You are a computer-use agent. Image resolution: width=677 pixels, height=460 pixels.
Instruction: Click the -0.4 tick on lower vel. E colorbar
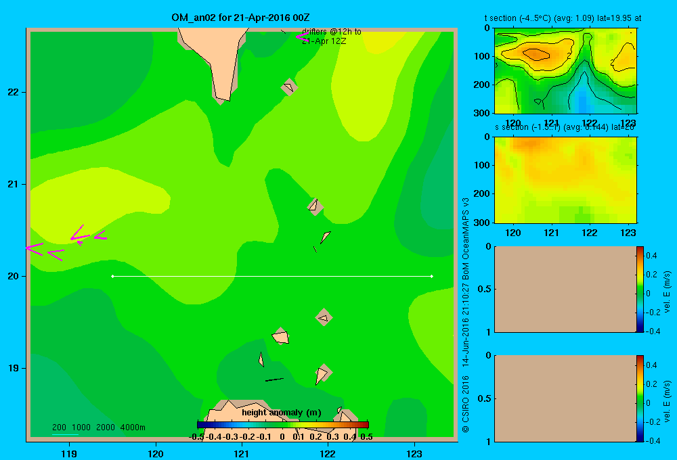[x=653, y=440]
